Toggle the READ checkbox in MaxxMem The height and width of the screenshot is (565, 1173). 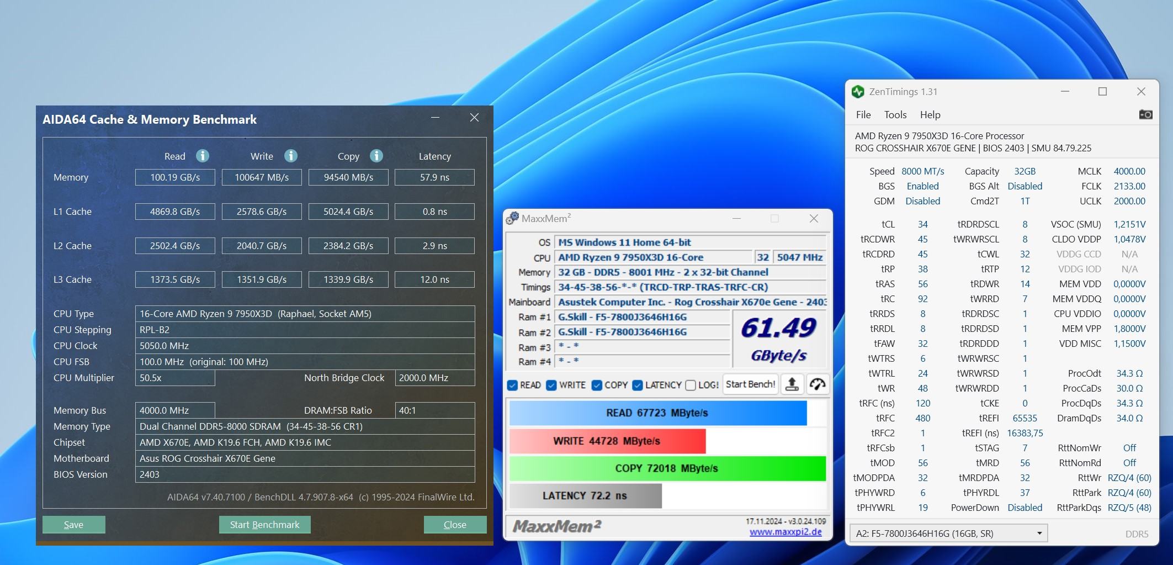512,385
